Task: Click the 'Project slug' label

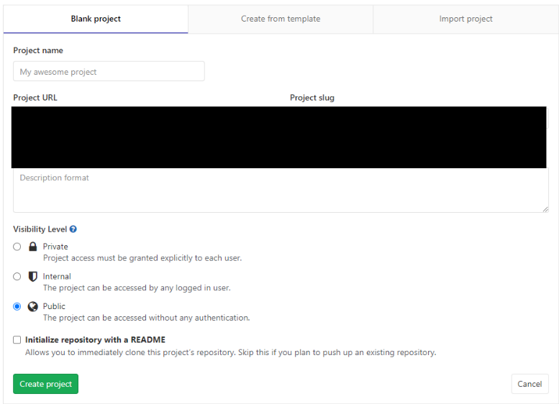Action: (x=312, y=98)
